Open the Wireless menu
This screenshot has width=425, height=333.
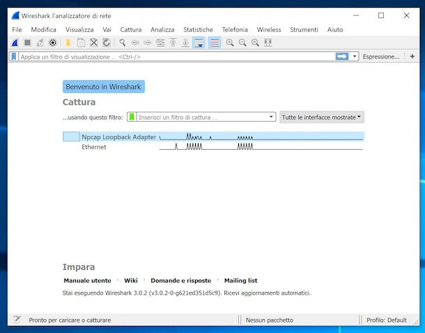pos(269,29)
